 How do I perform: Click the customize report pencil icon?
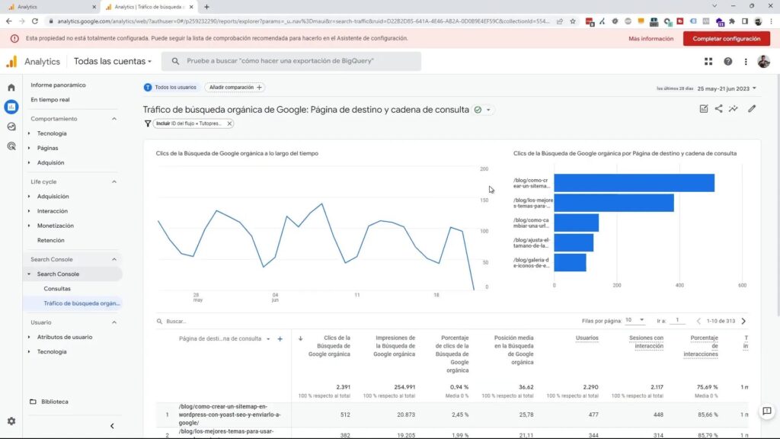[751, 108]
